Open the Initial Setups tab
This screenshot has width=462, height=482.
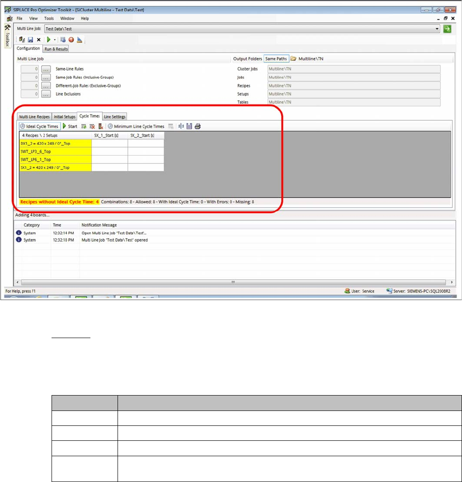pyautogui.click(x=65, y=117)
